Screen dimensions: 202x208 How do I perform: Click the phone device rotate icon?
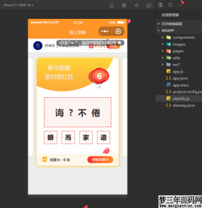point(112,5)
